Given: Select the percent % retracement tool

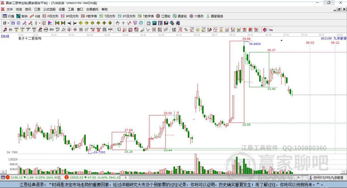Looking at the screenshot, I should coord(186,30).
